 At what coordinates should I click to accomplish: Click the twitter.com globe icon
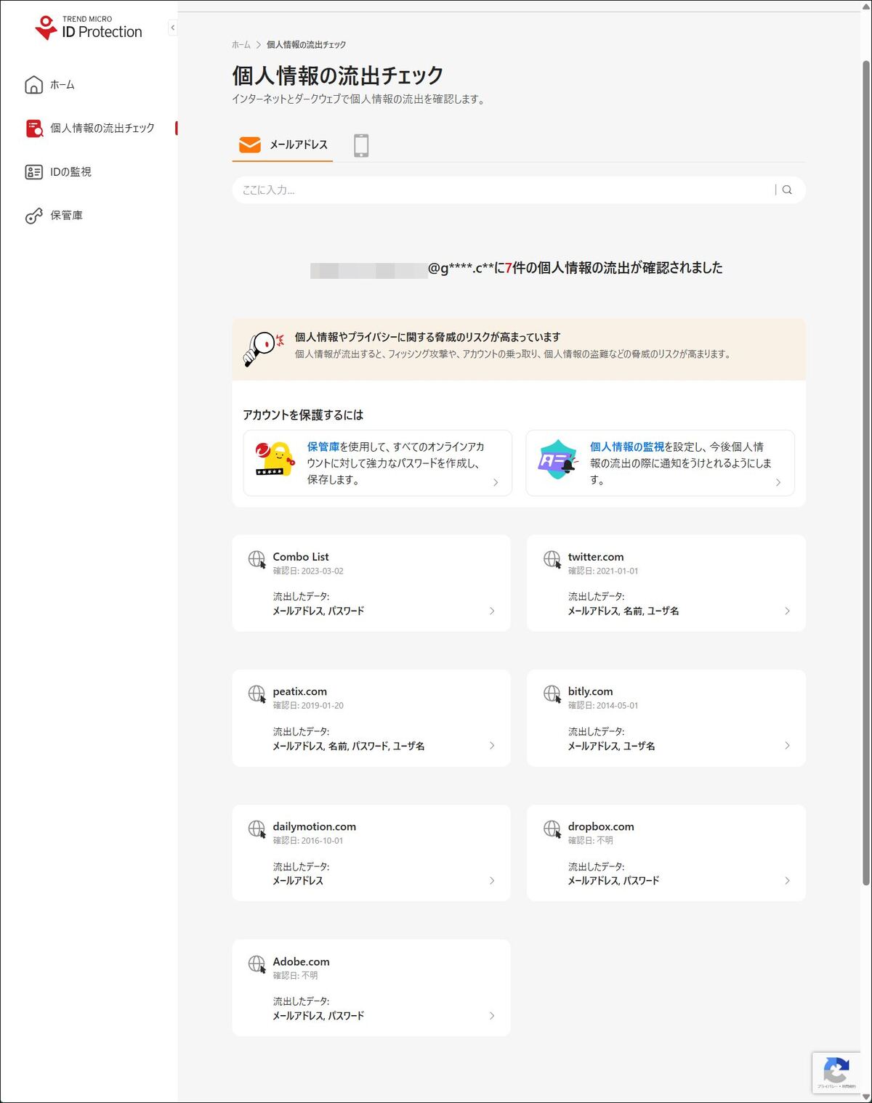[x=552, y=559]
